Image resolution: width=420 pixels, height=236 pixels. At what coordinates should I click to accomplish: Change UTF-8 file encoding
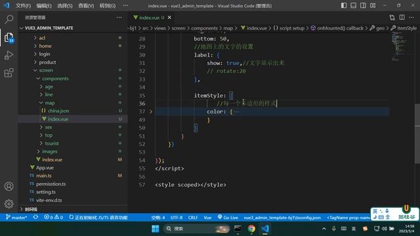(177, 218)
